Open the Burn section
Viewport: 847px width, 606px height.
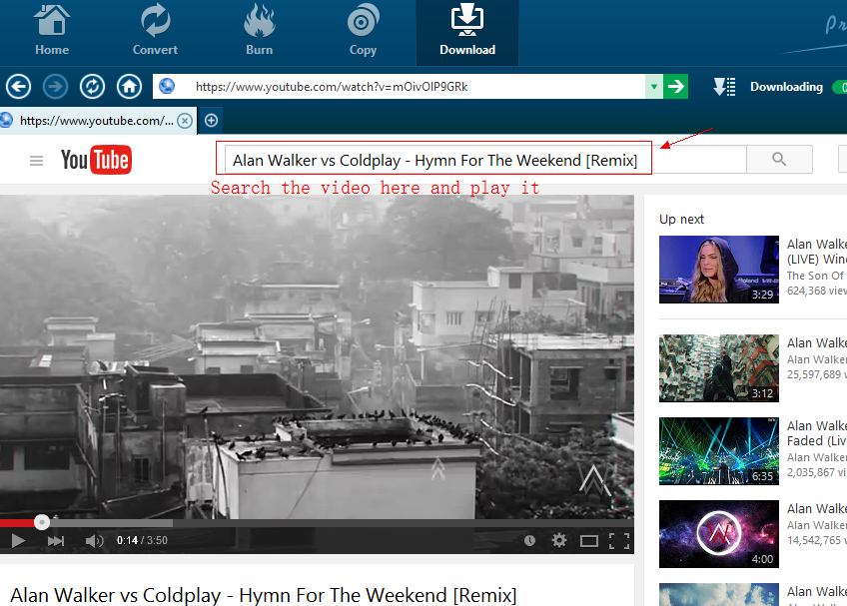(x=260, y=31)
